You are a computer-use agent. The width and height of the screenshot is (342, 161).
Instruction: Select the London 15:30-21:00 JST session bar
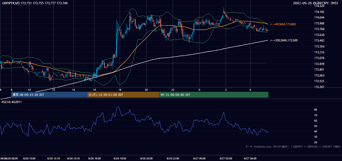click(123, 95)
